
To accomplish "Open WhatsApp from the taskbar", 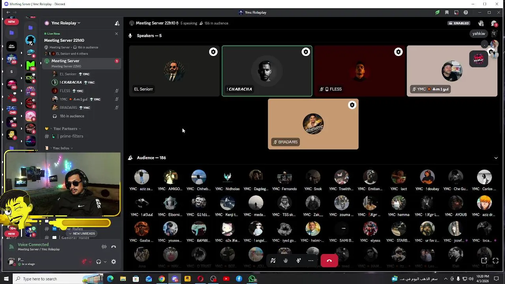I will (252, 279).
